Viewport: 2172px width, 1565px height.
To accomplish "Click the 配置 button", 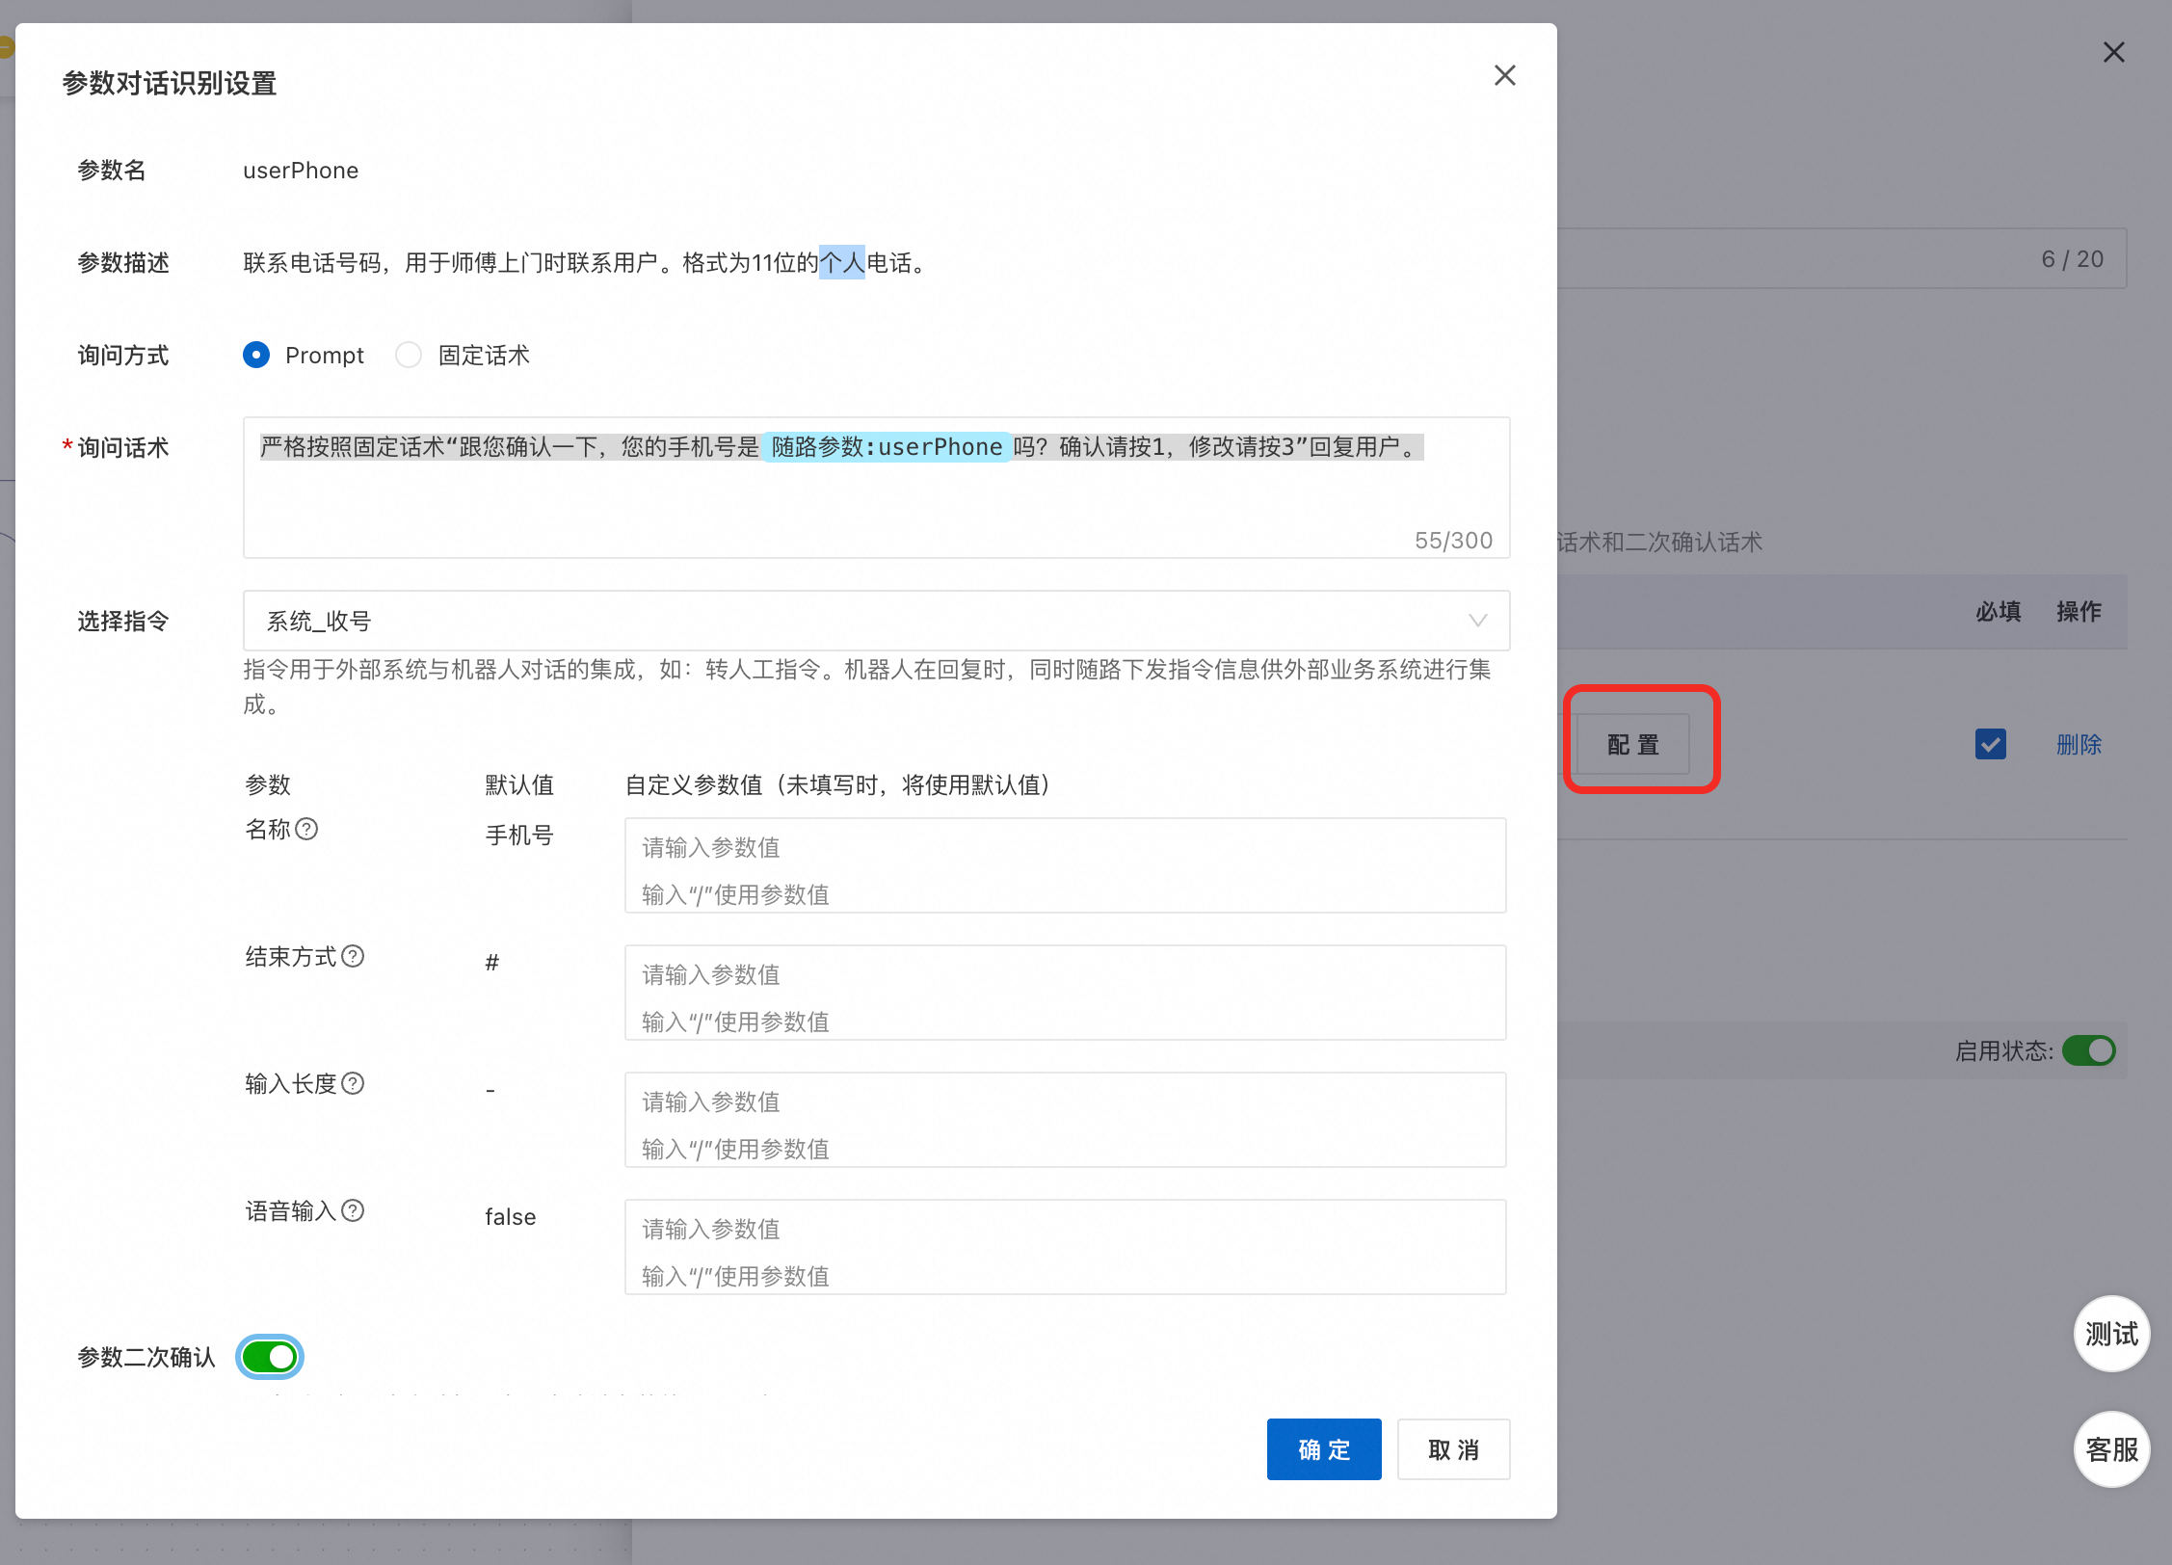I will [x=1632, y=744].
